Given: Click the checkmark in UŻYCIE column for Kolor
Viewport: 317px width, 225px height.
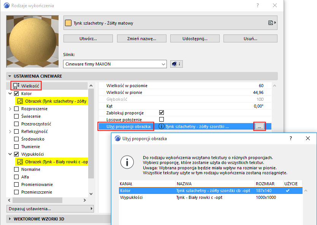Looking at the screenshot, I should point(287,191).
